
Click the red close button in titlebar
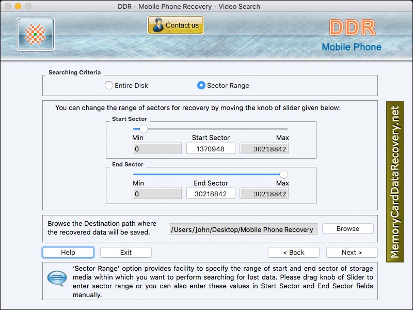[8, 7]
